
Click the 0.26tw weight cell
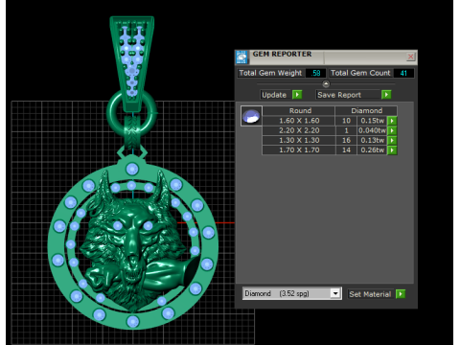pyautogui.click(x=372, y=150)
